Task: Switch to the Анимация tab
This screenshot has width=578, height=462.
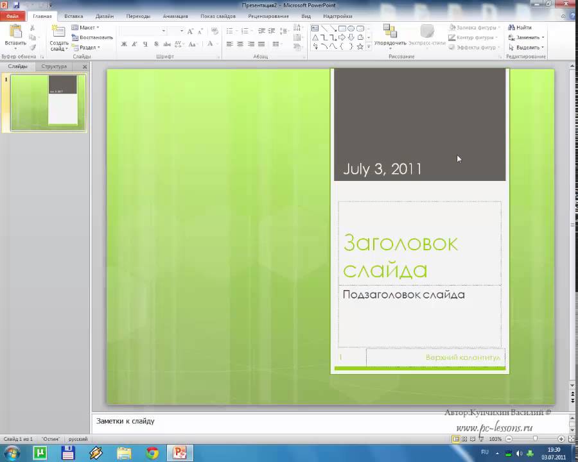Action: [175, 16]
